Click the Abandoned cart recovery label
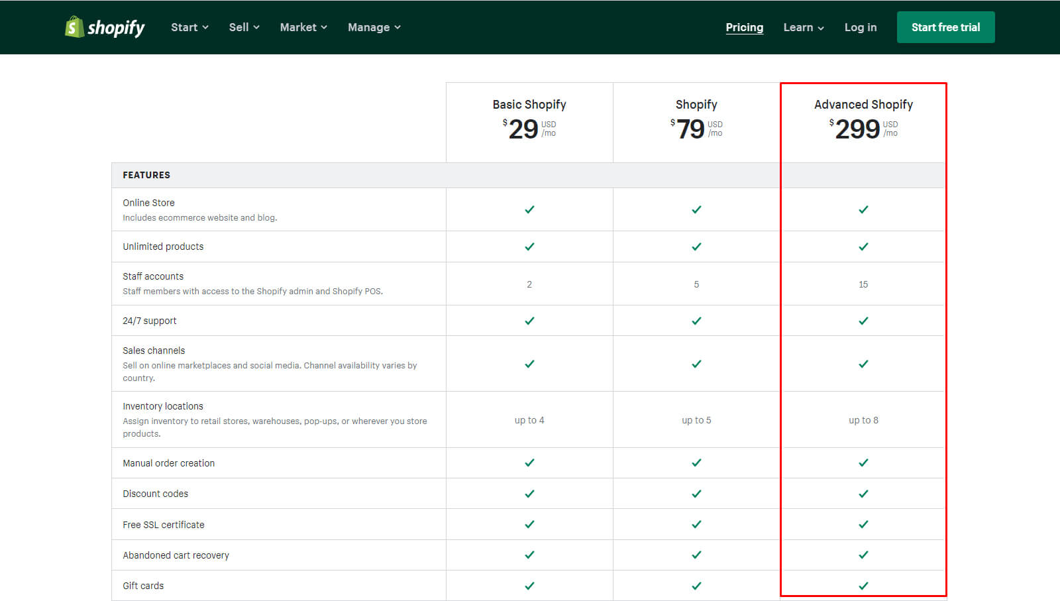 [x=176, y=555]
